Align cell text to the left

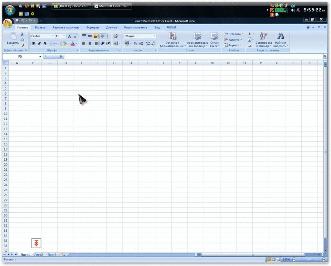click(x=84, y=43)
